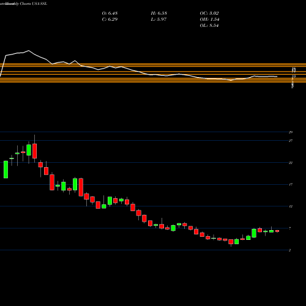Select the close value 'C: 6.29'

pos(110,20)
